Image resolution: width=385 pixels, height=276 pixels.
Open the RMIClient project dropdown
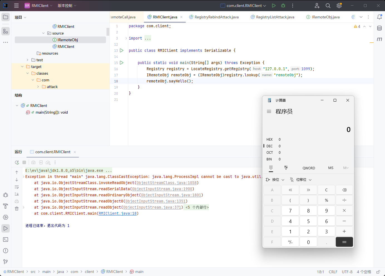(38, 6)
